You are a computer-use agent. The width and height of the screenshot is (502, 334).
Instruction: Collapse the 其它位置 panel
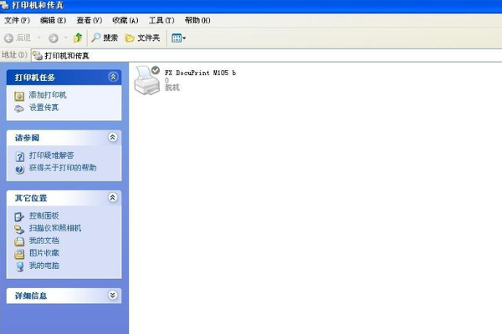click(x=113, y=198)
